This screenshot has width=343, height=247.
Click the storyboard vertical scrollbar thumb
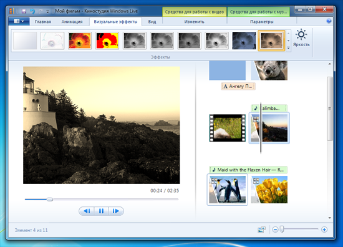329,109
